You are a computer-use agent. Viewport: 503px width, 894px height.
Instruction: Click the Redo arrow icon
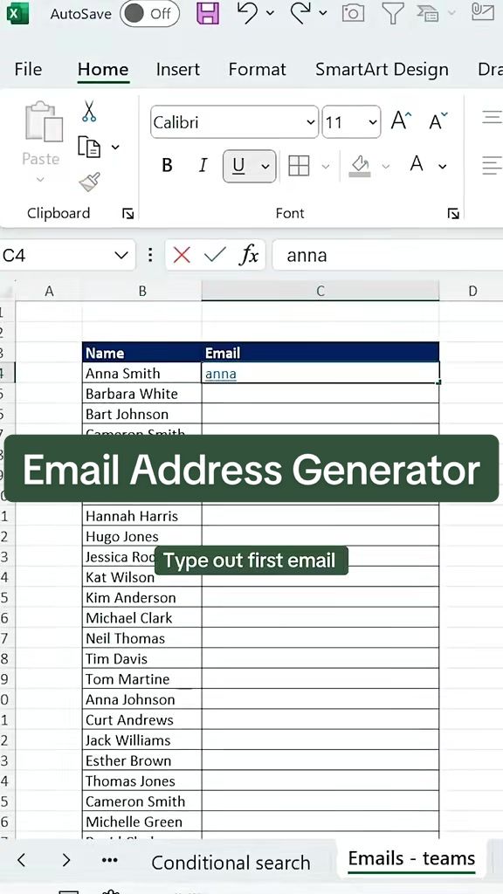click(300, 12)
